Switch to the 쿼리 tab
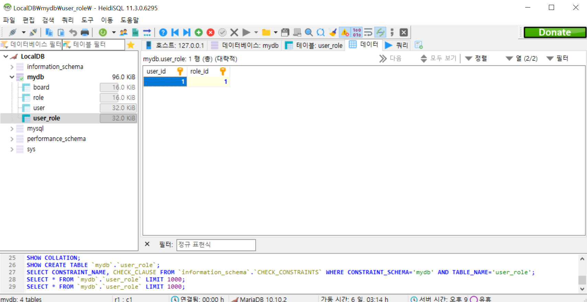587x302 pixels. click(397, 45)
